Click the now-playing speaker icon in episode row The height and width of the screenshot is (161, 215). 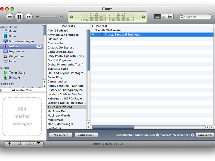click(x=93, y=35)
